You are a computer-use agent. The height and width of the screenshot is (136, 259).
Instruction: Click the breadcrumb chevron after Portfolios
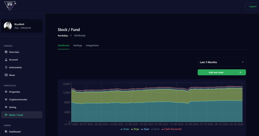(x=71, y=35)
